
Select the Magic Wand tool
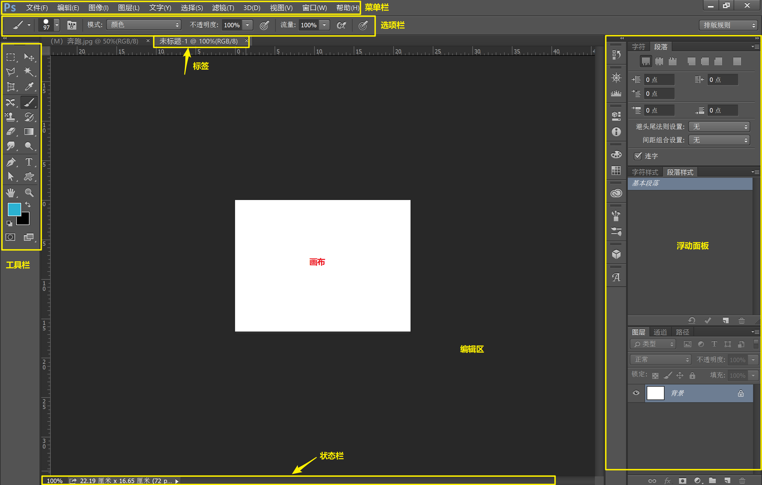point(29,72)
